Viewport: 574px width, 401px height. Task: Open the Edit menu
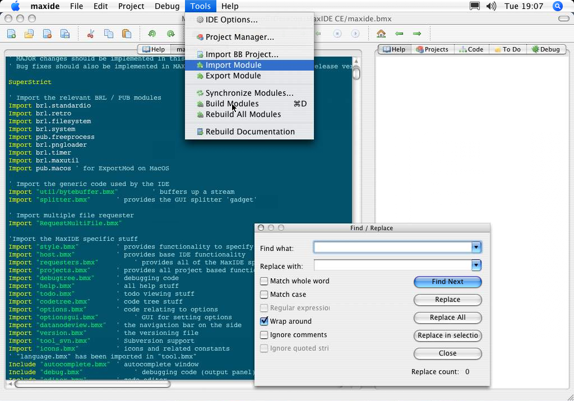tap(101, 6)
